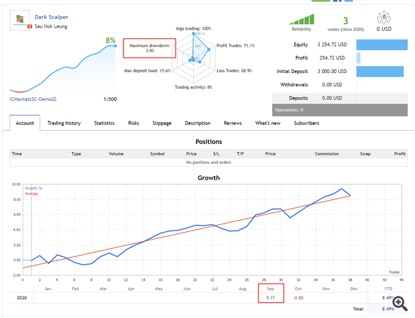
Task: Click the Growth chart heading
Action: (209, 178)
